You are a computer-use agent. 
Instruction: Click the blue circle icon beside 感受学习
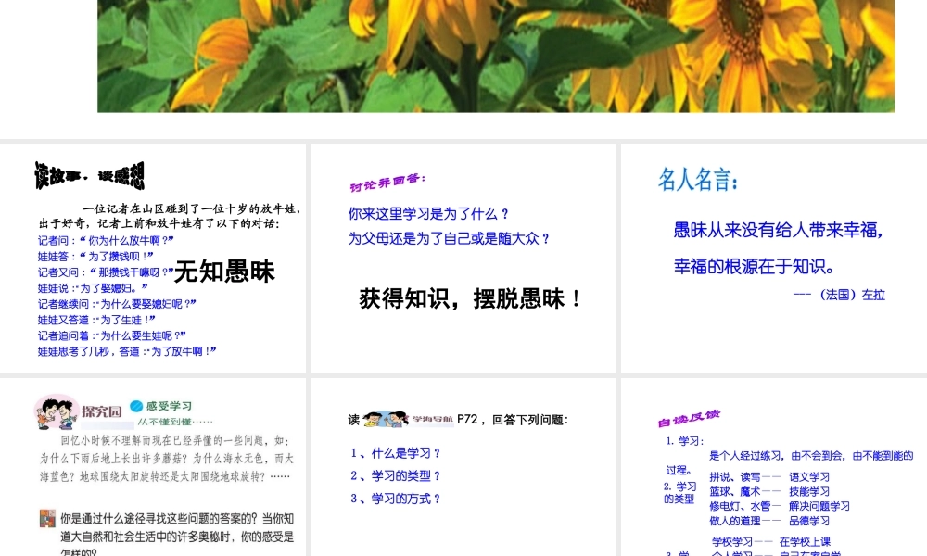click(136, 406)
